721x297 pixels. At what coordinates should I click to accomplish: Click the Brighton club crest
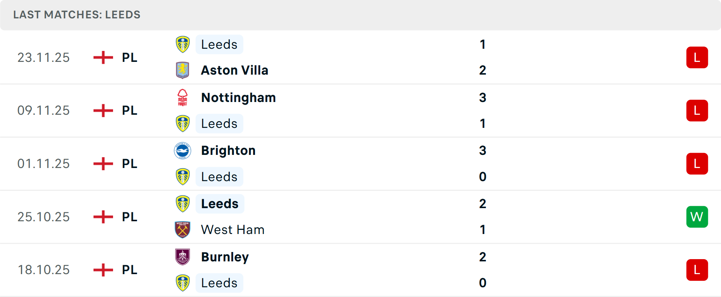click(x=183, y=151)
